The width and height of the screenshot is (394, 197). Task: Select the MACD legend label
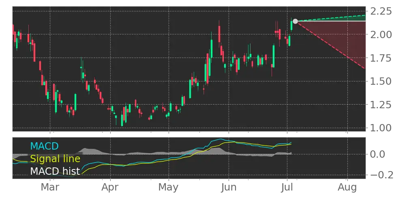(x=44, y=146)
